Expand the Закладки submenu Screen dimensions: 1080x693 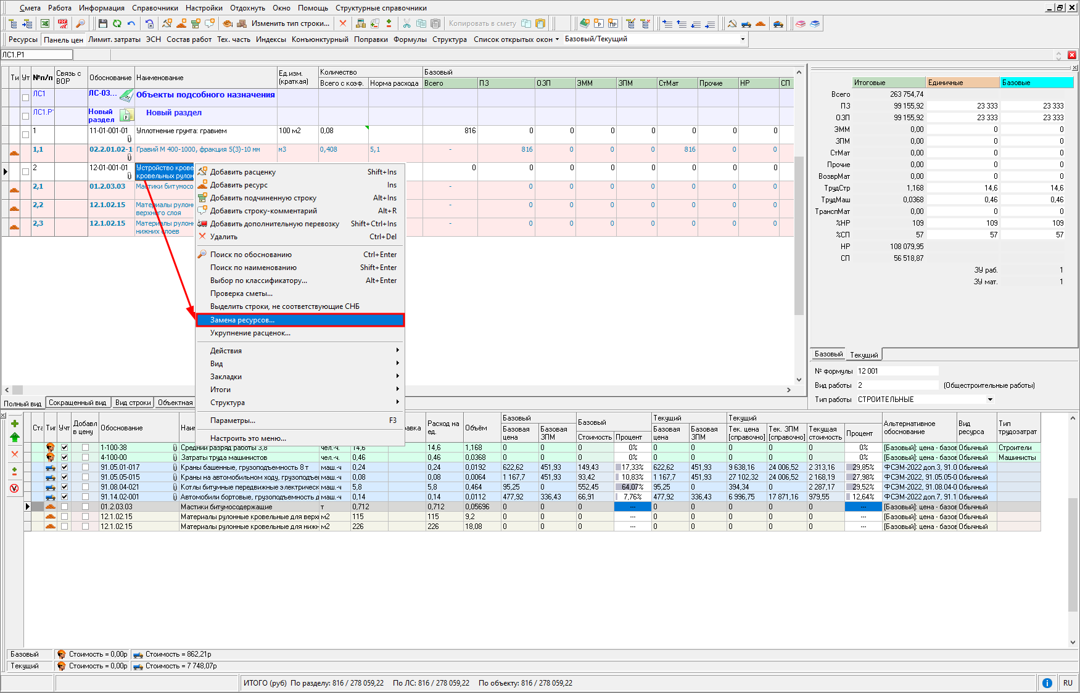300,377
